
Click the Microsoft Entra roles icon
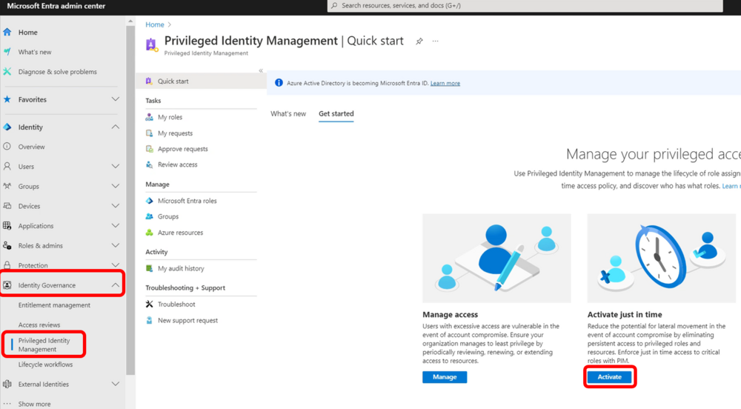pyautogui.click(x=150, y=201)
